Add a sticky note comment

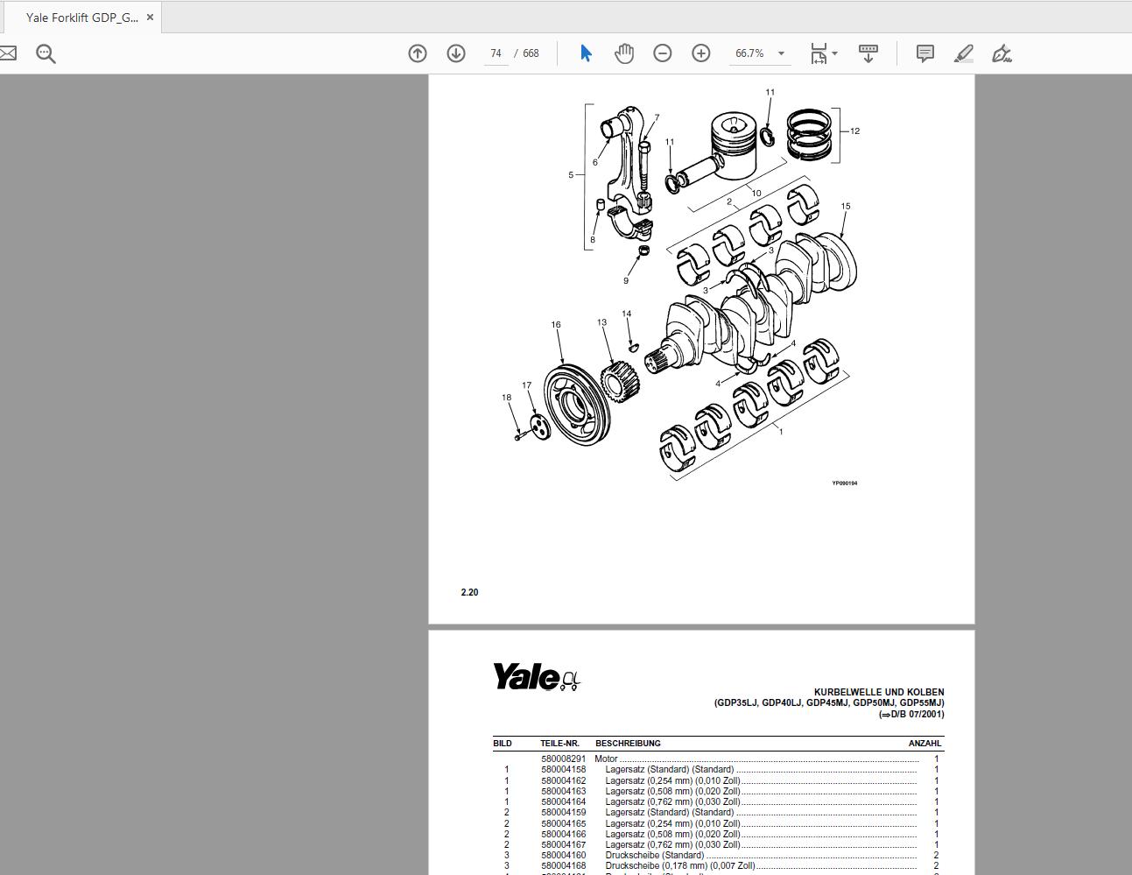coord(925,53)
